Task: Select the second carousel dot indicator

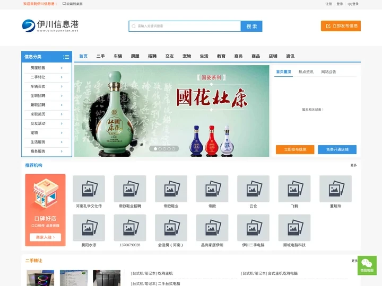Action: click(160, 149)
